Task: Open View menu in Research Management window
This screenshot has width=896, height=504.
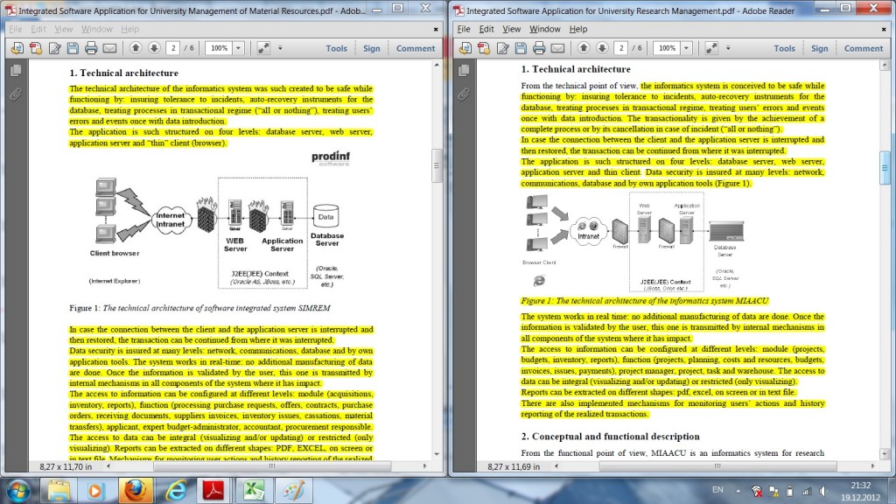Action: coord(511,29)
